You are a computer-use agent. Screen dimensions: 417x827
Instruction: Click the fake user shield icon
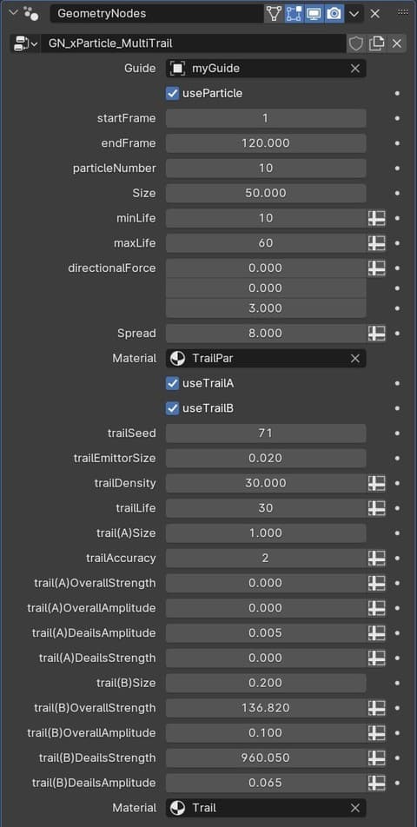(356, 43)
